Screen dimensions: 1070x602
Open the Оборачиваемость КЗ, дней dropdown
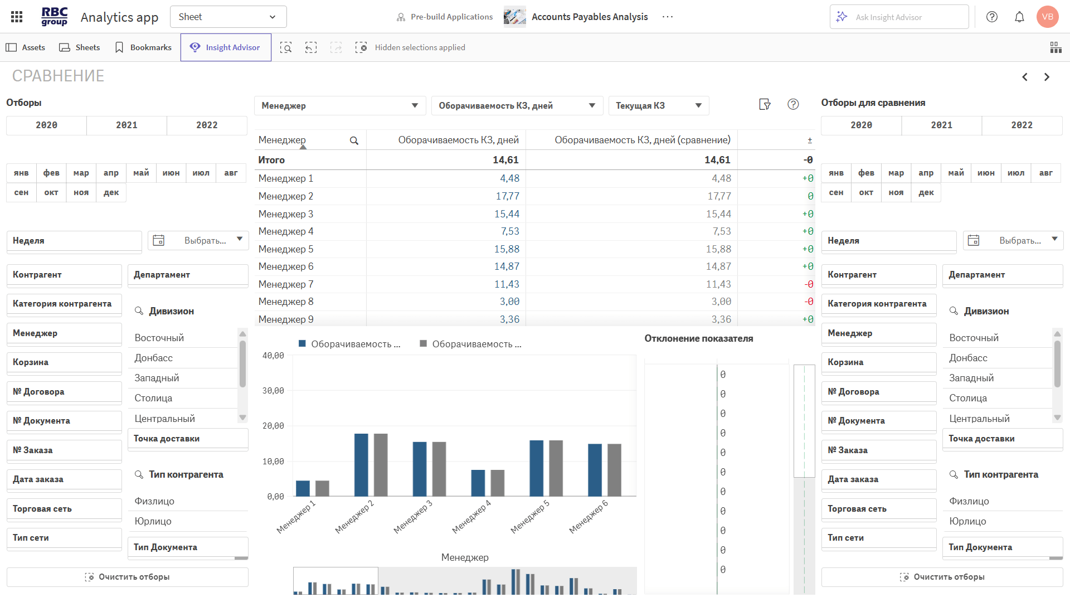coord(517,105)
